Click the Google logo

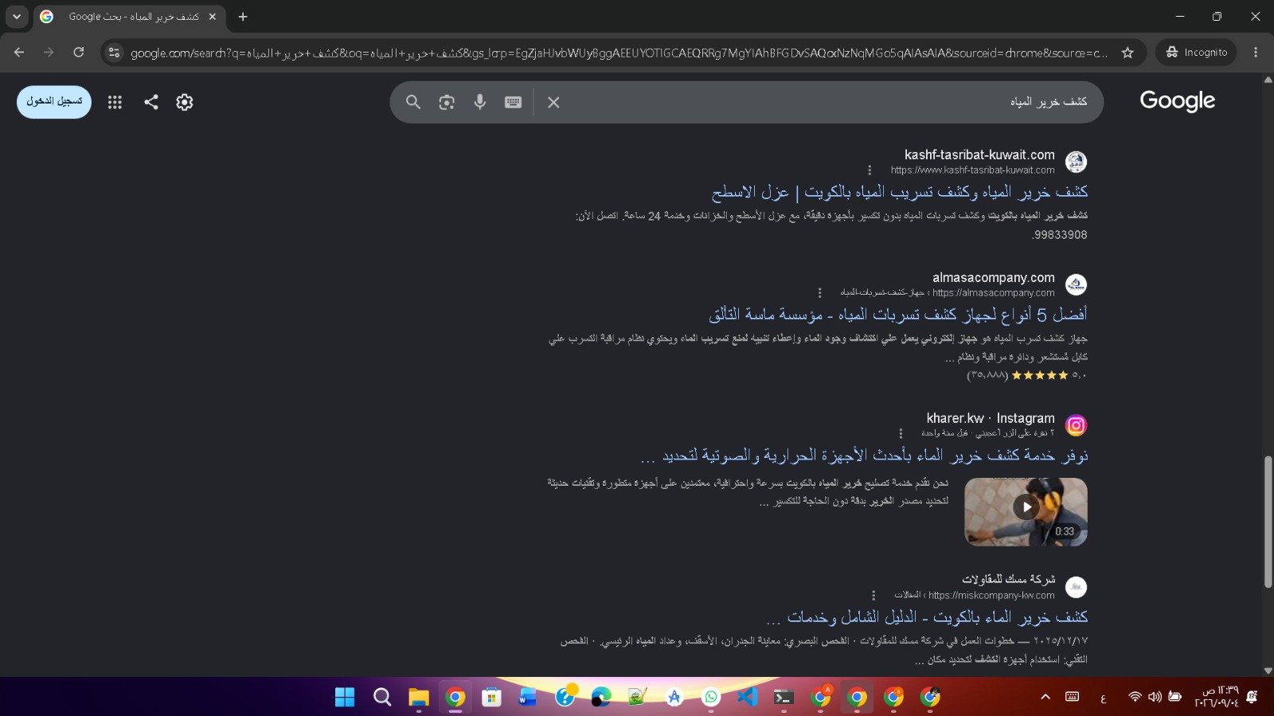[x=1177, y=101]
